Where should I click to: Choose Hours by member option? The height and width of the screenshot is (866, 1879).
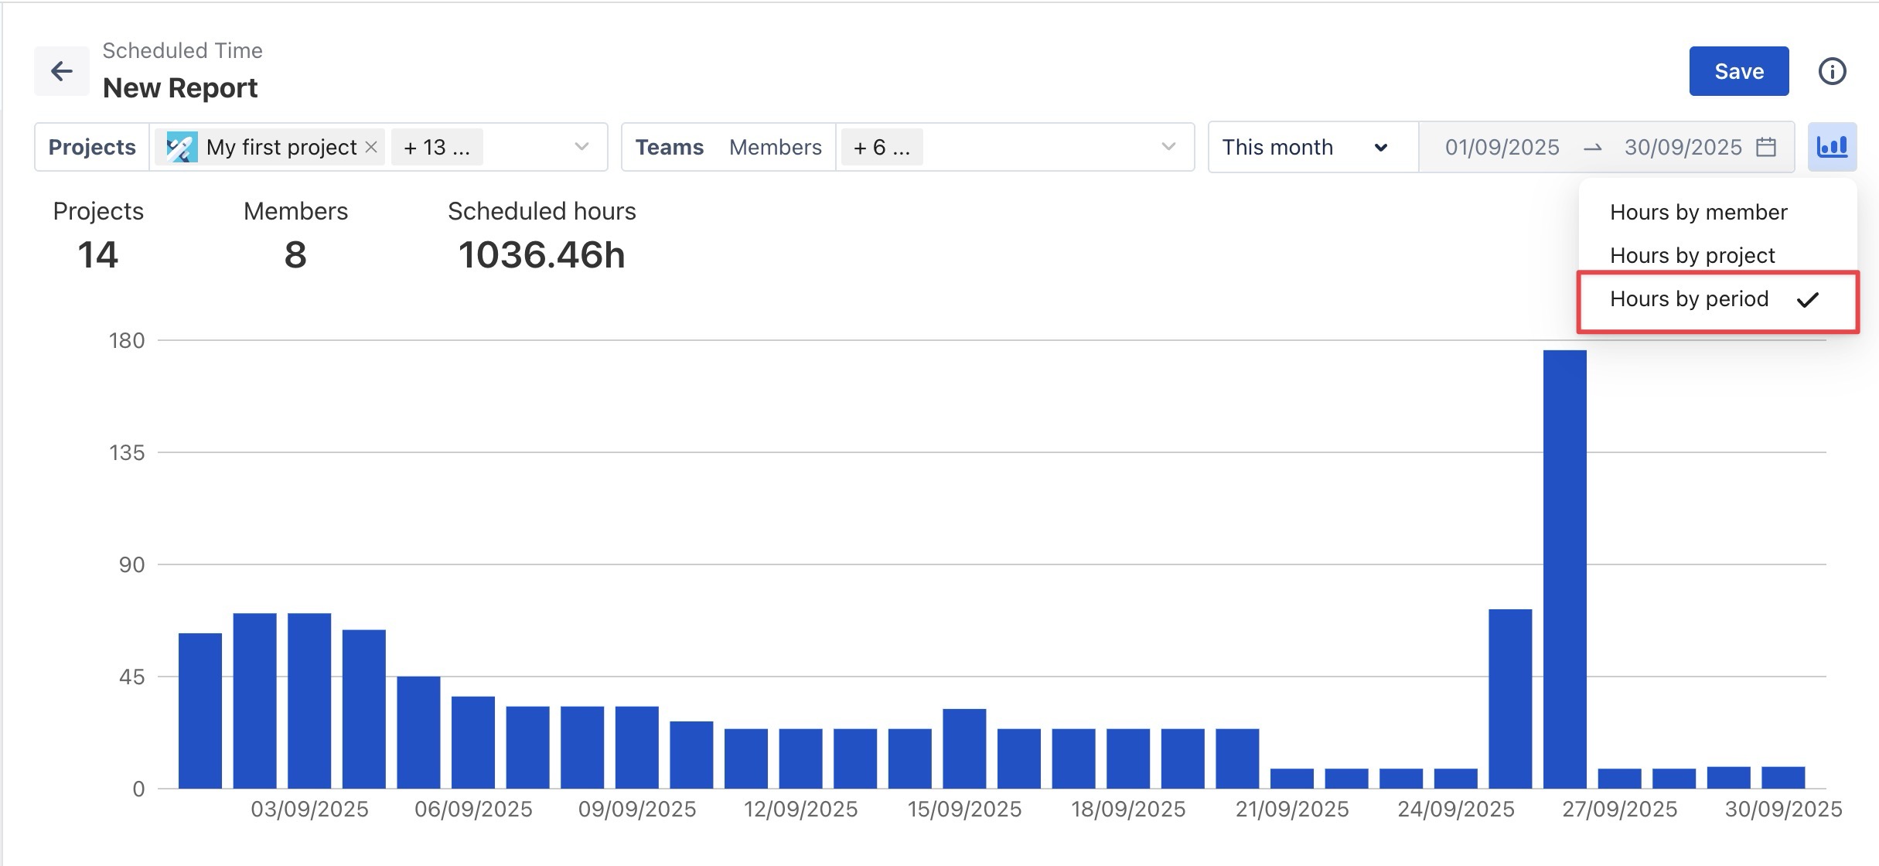click(x=1698, y=212)
